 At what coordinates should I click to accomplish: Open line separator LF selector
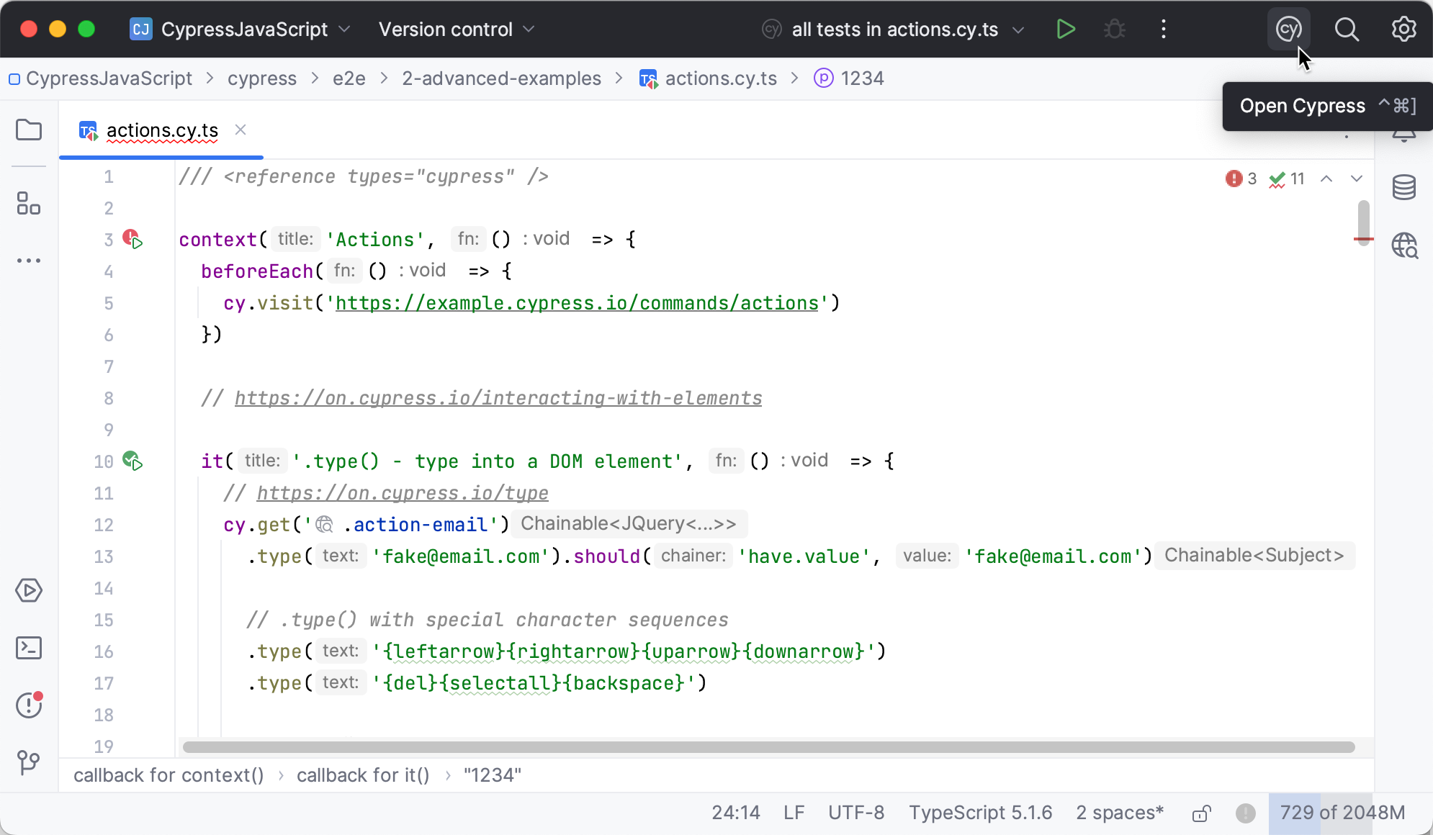pyautogui.click(x=794, y=813)
